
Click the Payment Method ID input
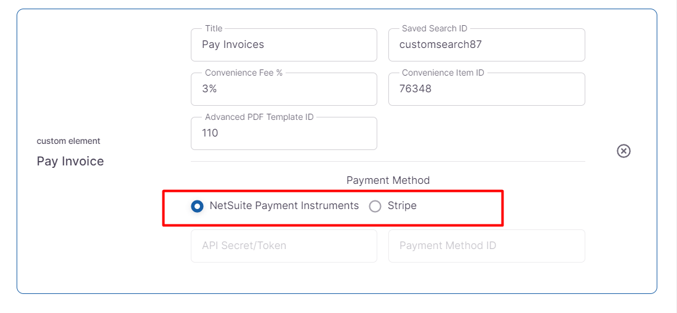click(486, 246)
